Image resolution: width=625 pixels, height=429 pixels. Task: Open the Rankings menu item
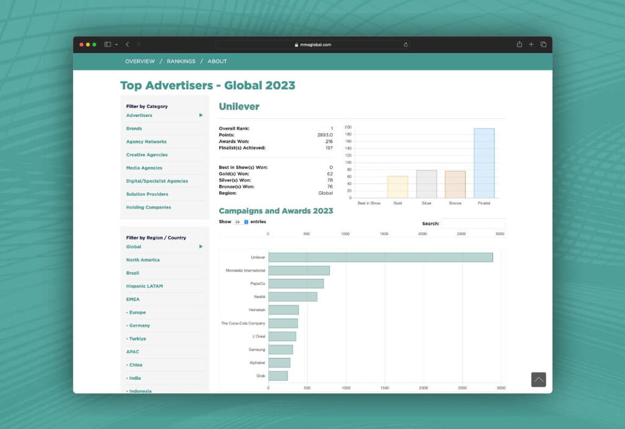click(181, 62)
